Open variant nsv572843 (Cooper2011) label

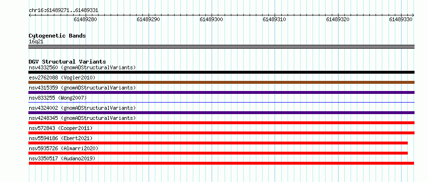[61, 128]
